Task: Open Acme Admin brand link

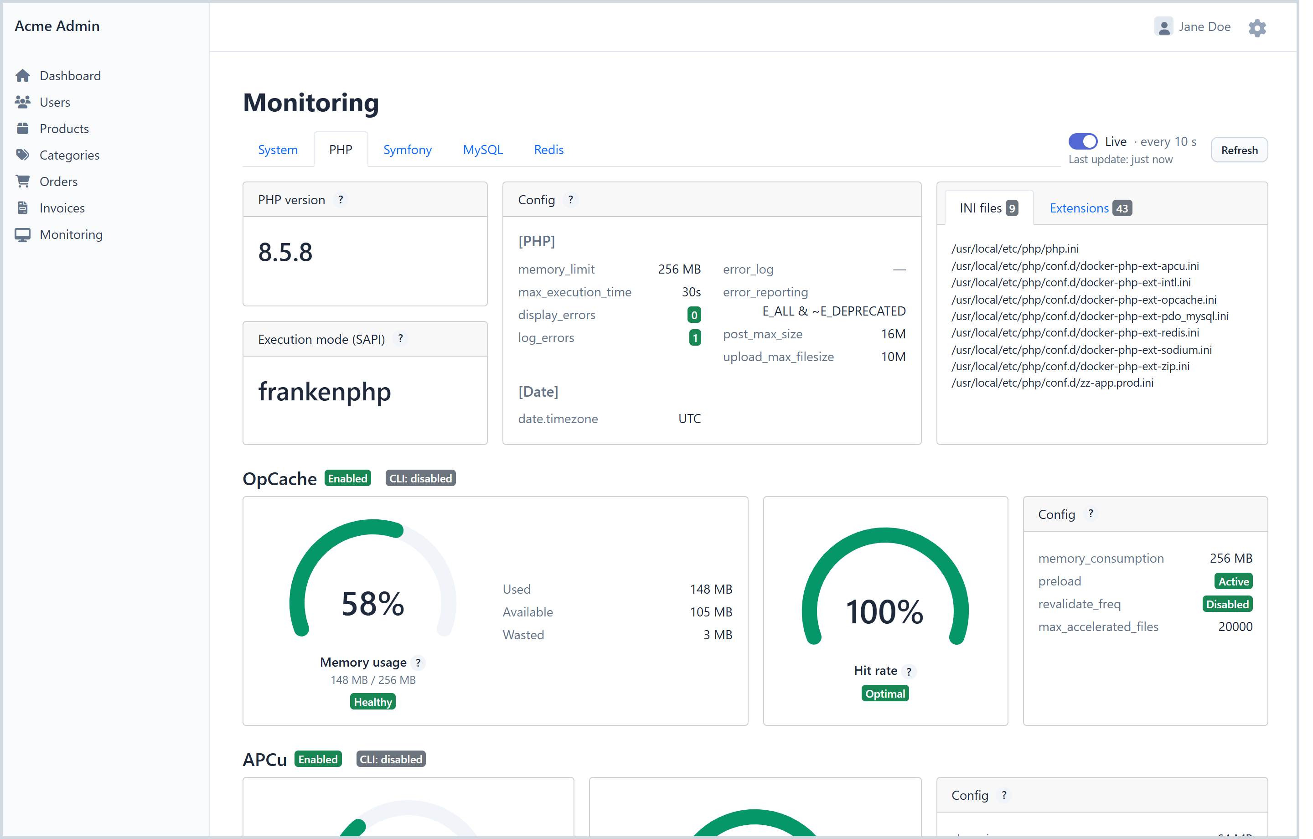Action: (x=57, y=26)
